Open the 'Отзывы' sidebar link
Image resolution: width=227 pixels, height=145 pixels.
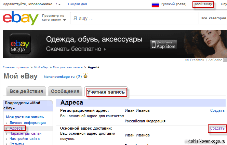pos(17,144)
